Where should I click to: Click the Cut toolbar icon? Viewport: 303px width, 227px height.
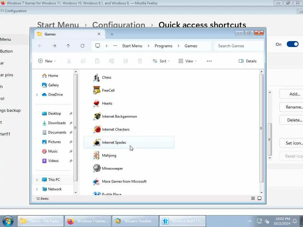pyautogui.click(x=69, y=61)
